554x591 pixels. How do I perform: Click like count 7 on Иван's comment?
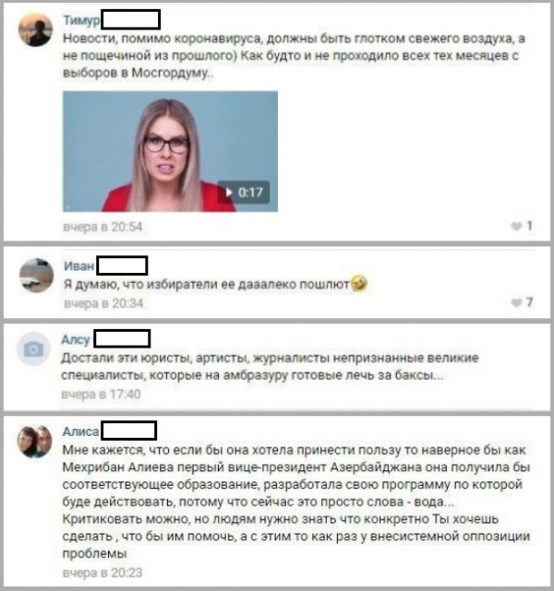coord(529,302)
